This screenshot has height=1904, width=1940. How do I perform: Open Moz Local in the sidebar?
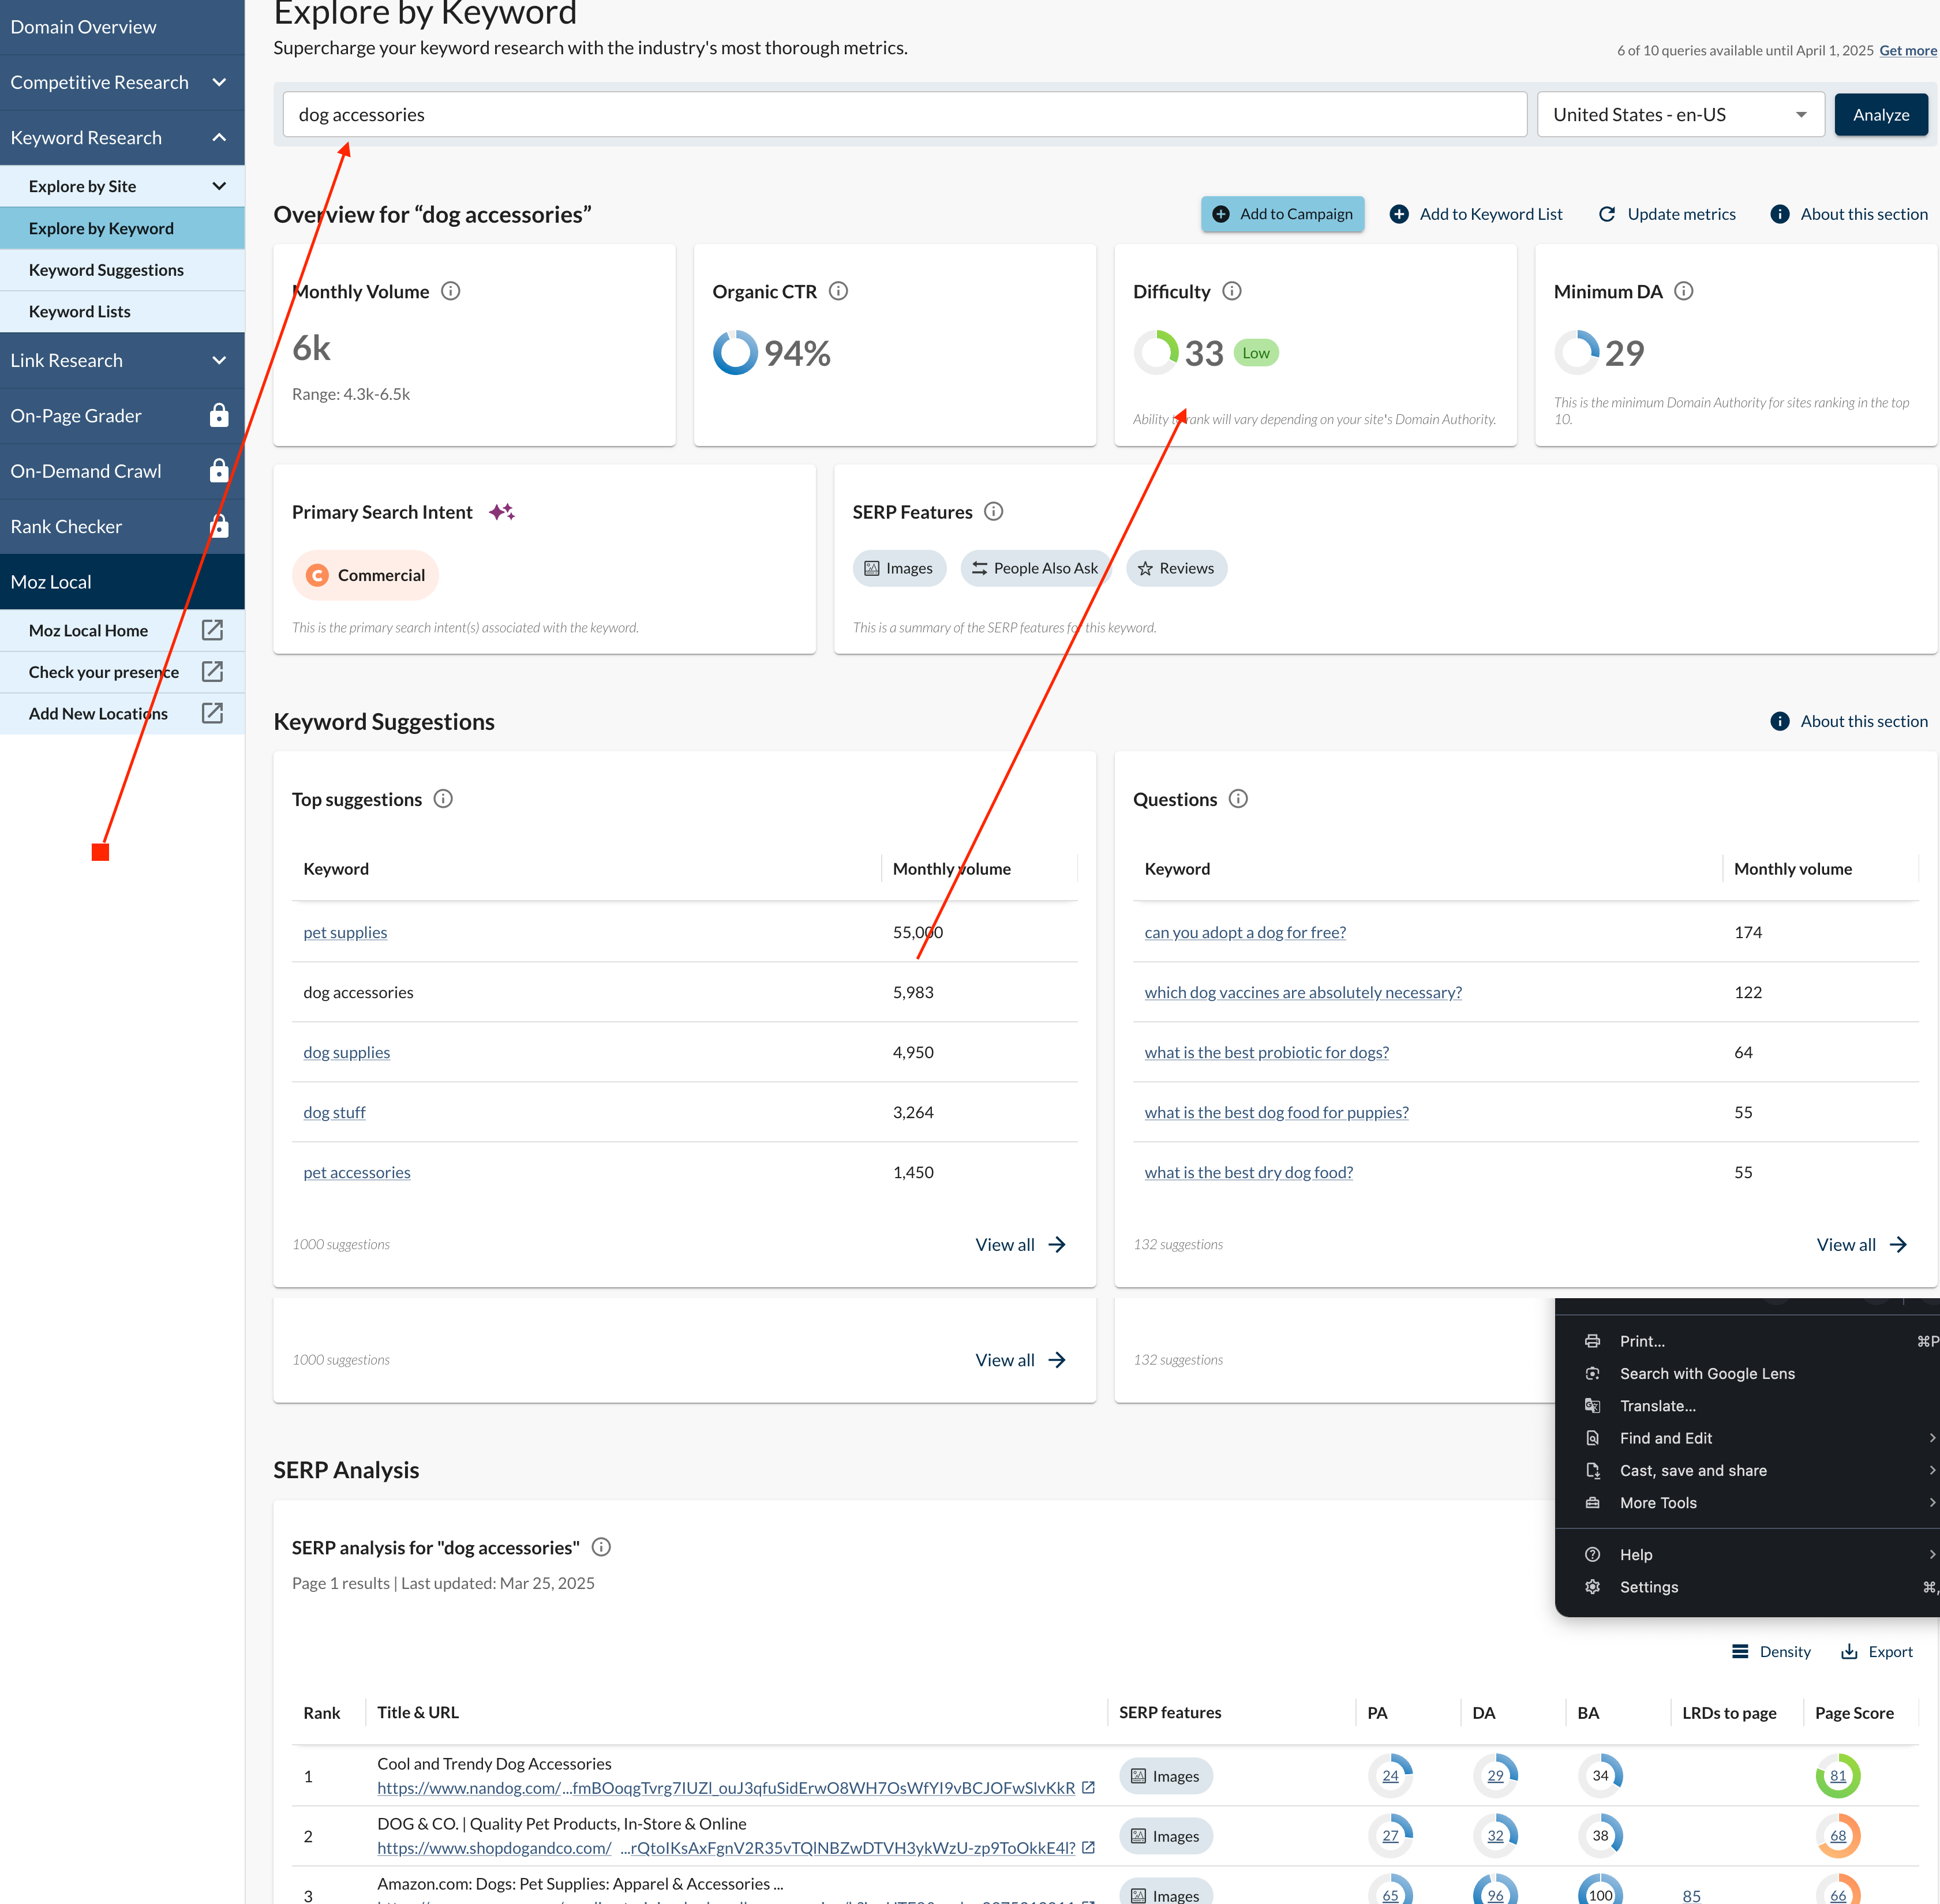point(122,582)
